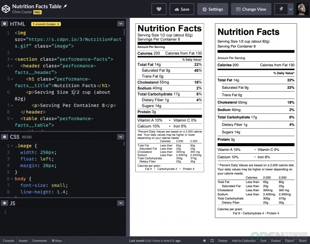Click Embed in footer
310x244 pixels.
tap(276, 241)
